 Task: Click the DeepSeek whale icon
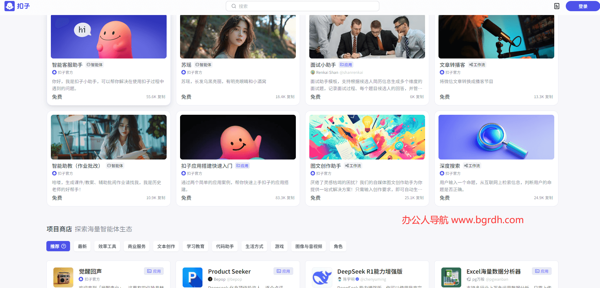[x=322, y=277]
